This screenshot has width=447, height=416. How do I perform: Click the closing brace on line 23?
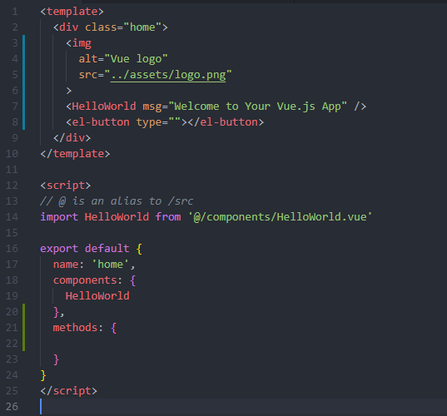(x=56, y=359)
